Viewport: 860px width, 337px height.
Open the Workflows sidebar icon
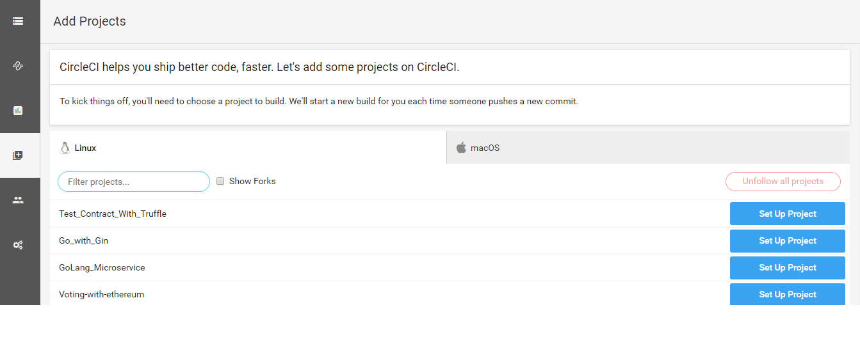click(18, 66)
